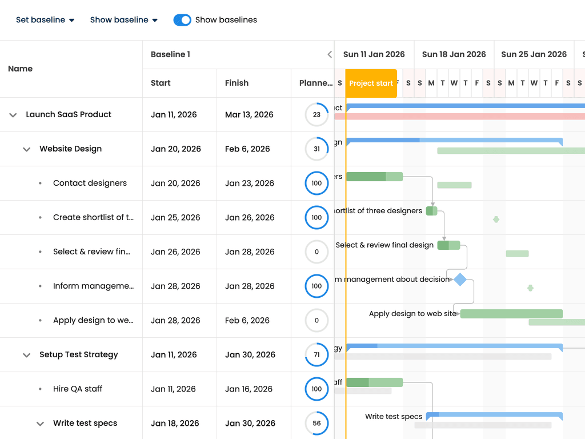
Task: Click the baseline milestone marker for Create shortlist row
Action: coord(496,219)
